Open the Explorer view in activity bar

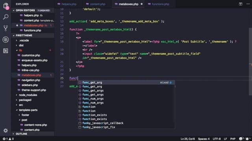(6, 6)
